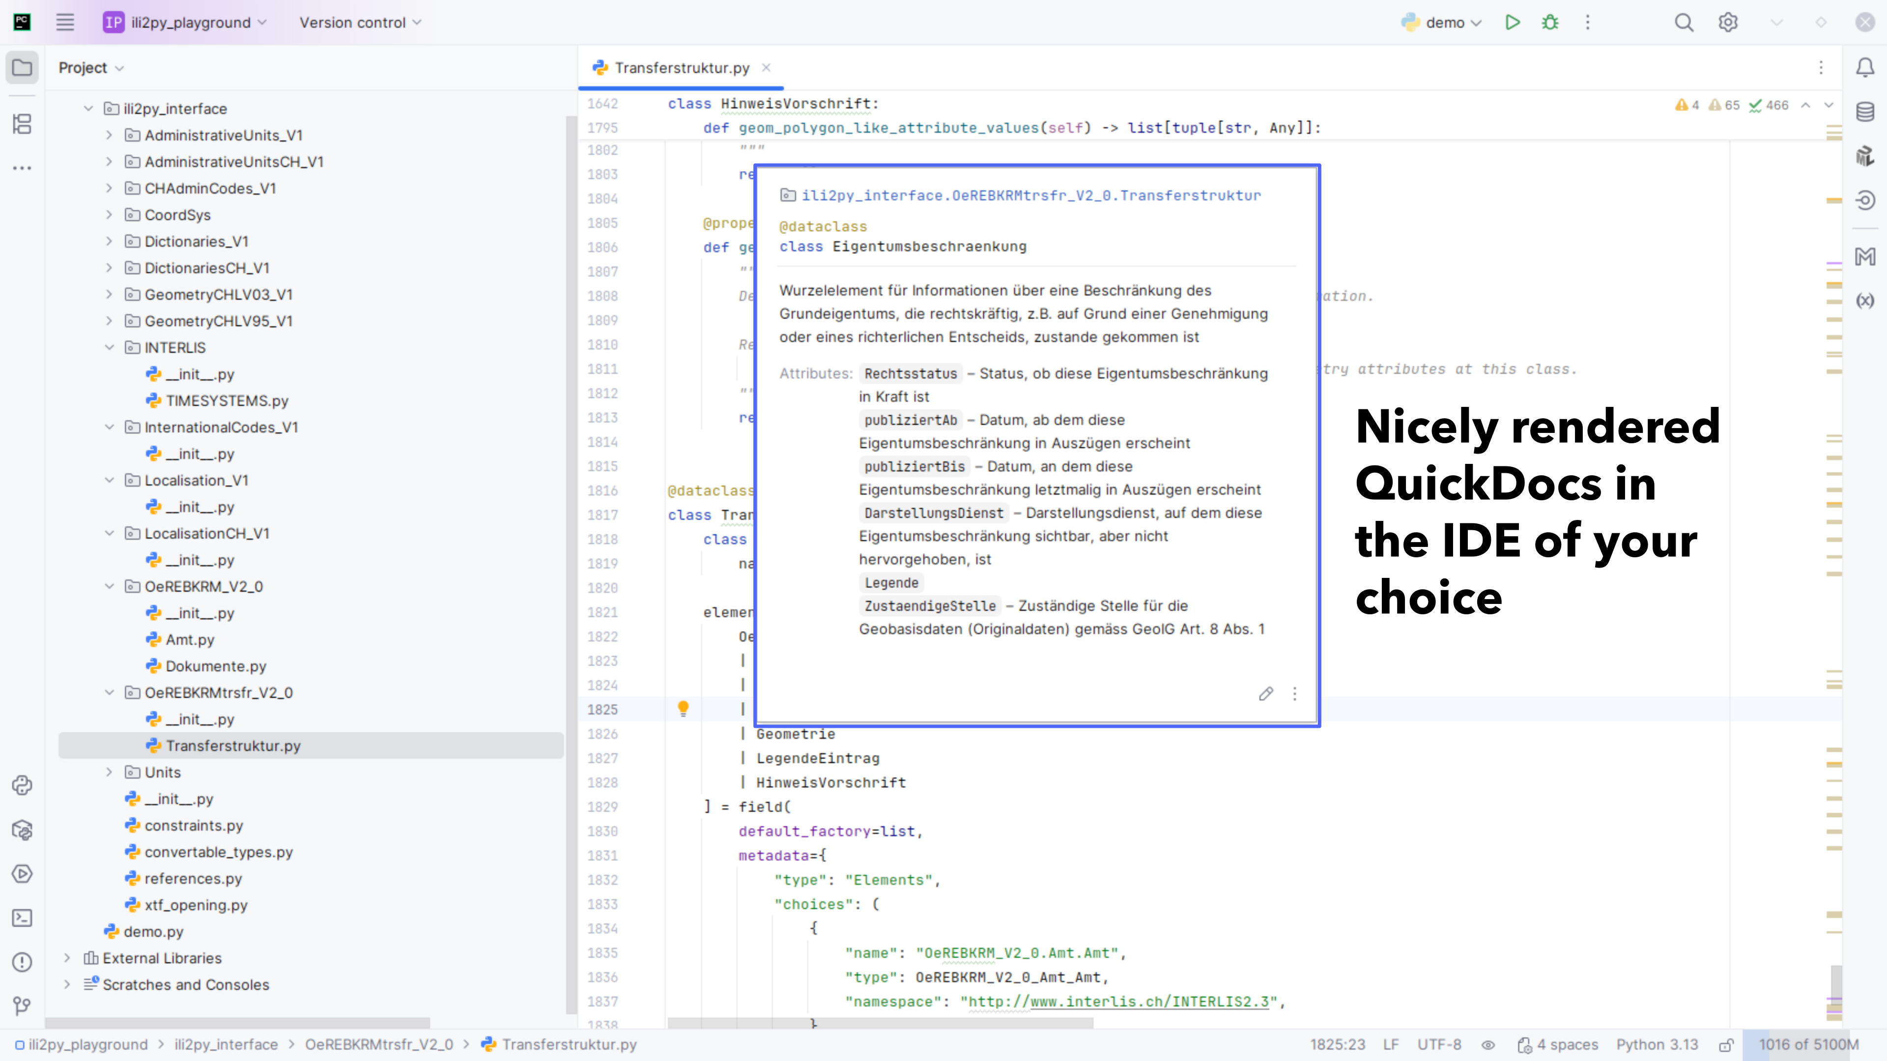Open the Terminal tool window
Viewport: 1887px width, 1061px height.
tap(22, 918)
